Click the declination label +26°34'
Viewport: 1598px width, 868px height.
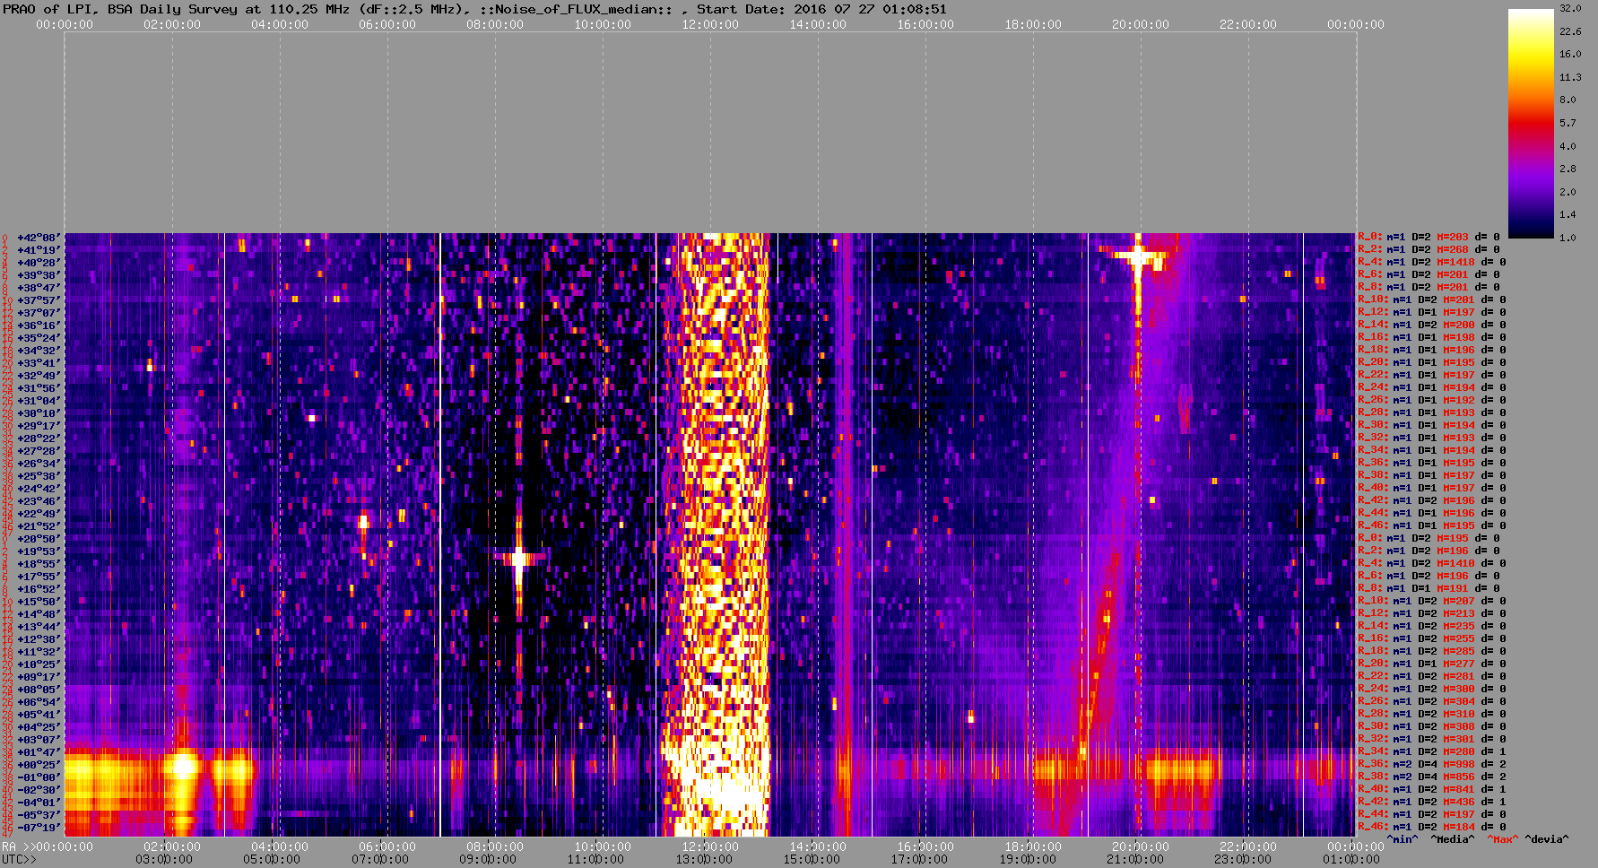[x=38, y=464]
